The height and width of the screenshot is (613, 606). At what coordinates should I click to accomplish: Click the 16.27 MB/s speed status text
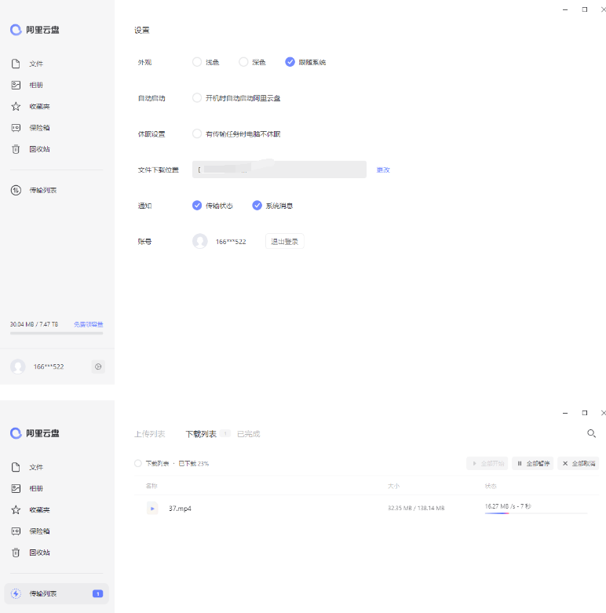[508, 506]
